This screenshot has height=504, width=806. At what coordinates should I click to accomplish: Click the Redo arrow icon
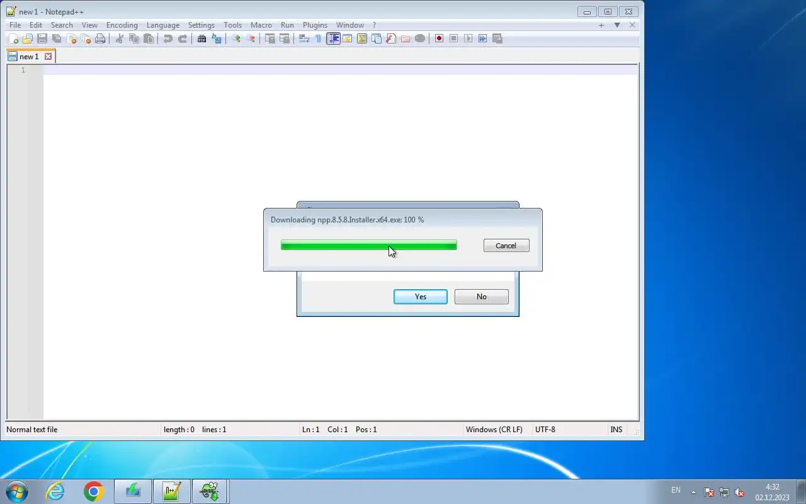click(183, 38)
